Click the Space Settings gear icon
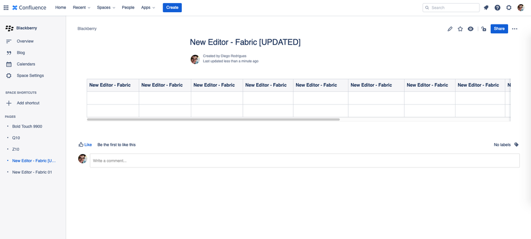Screen dimensions: 531x239 click(x=9, y=76)
